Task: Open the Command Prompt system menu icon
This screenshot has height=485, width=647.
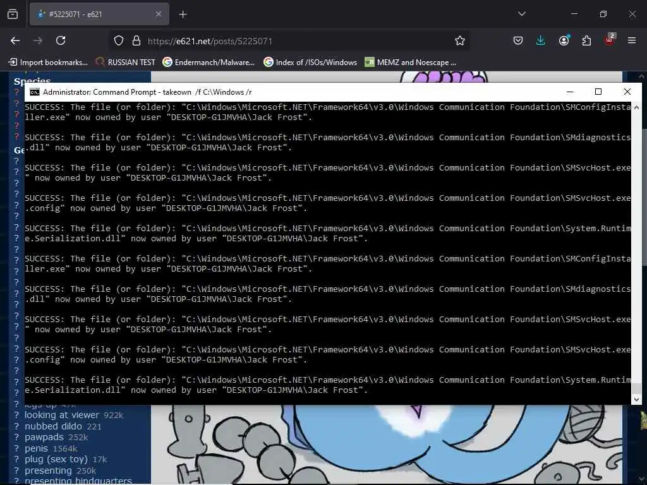Action: click(x=35, y=92)
